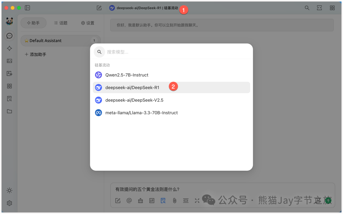Click 添加助手 to add an assistant
The image size is (343, 214).
36,54
